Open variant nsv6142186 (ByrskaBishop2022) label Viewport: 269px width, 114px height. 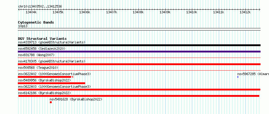click(x=44, y=93)
